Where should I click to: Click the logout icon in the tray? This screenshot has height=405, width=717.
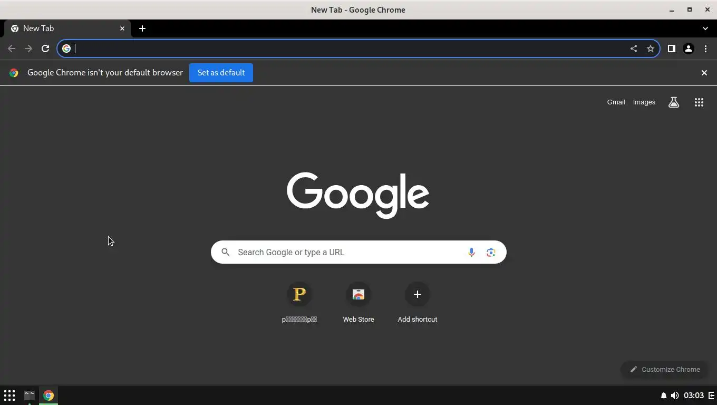[711, 396]
